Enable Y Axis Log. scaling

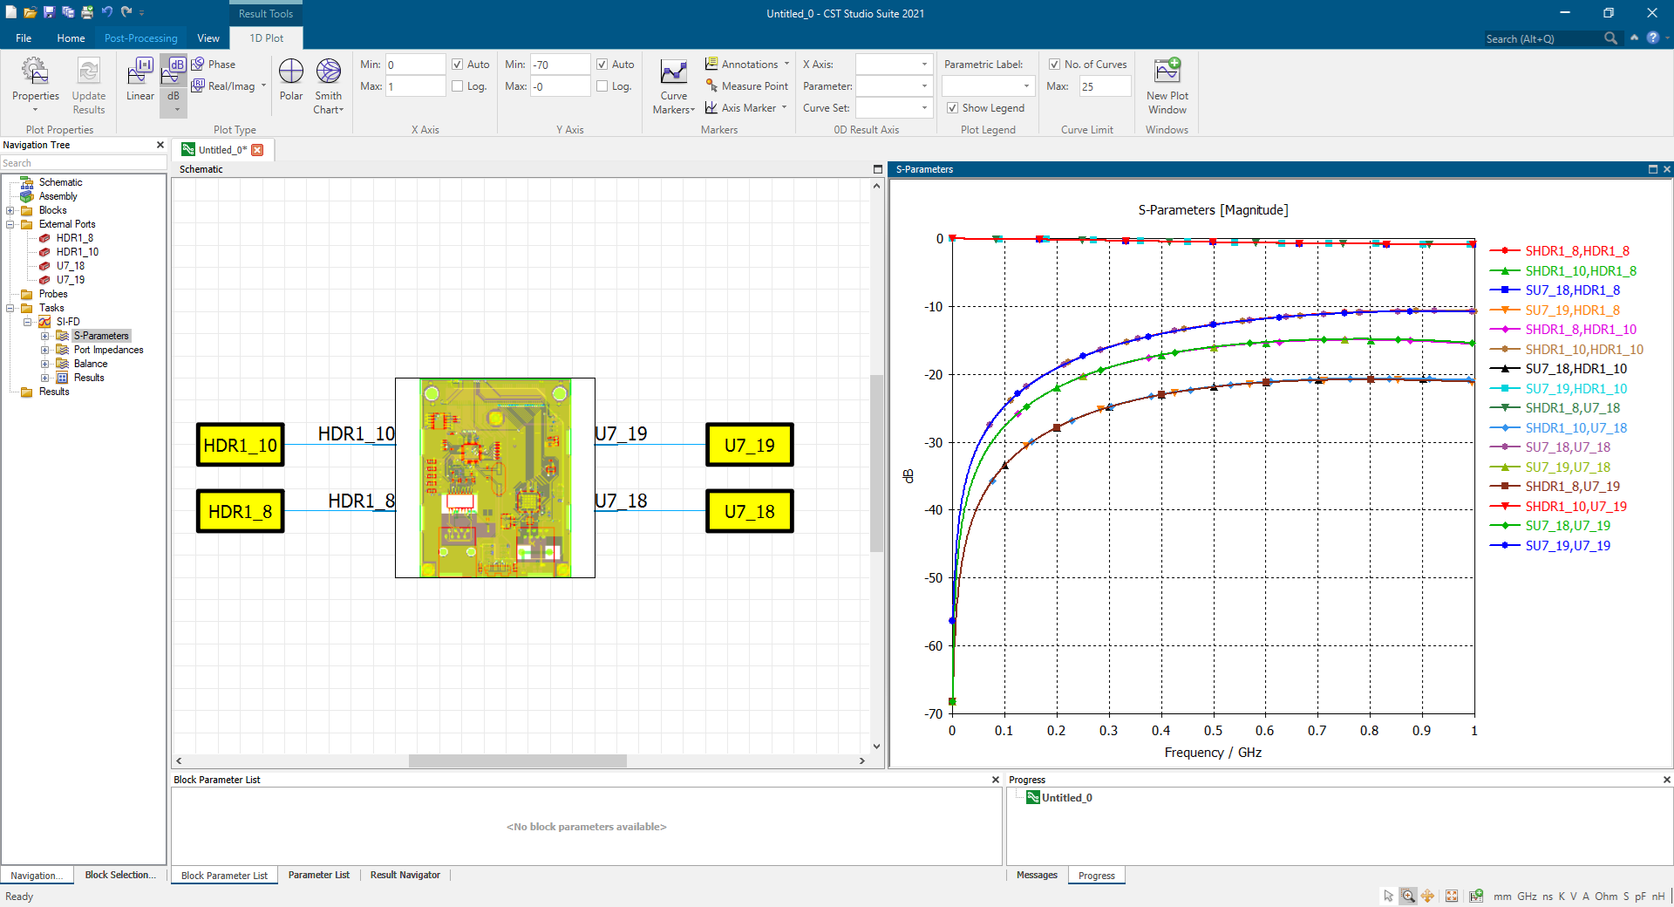pyautogui.click(x=602, y=86)
